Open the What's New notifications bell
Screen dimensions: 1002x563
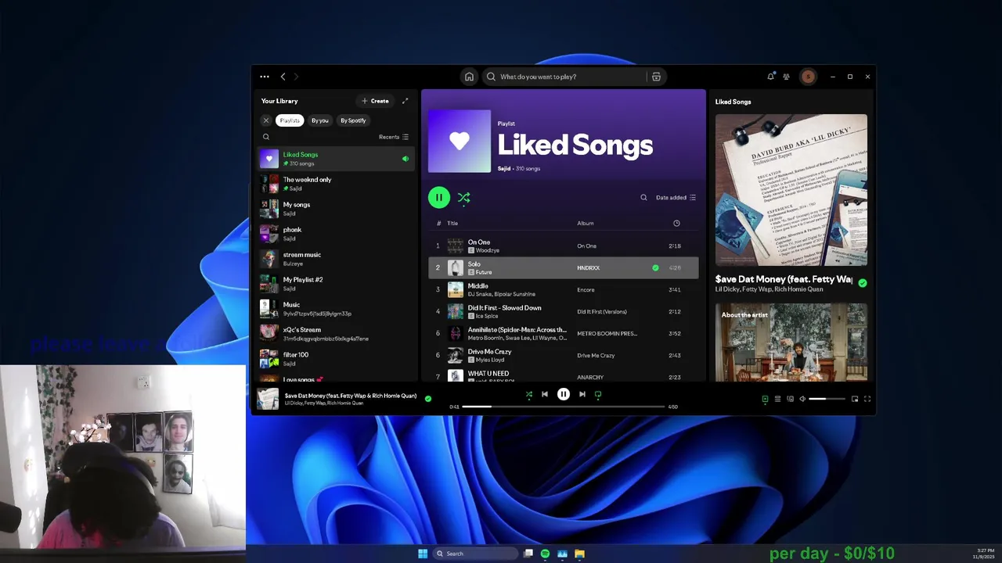770,77
